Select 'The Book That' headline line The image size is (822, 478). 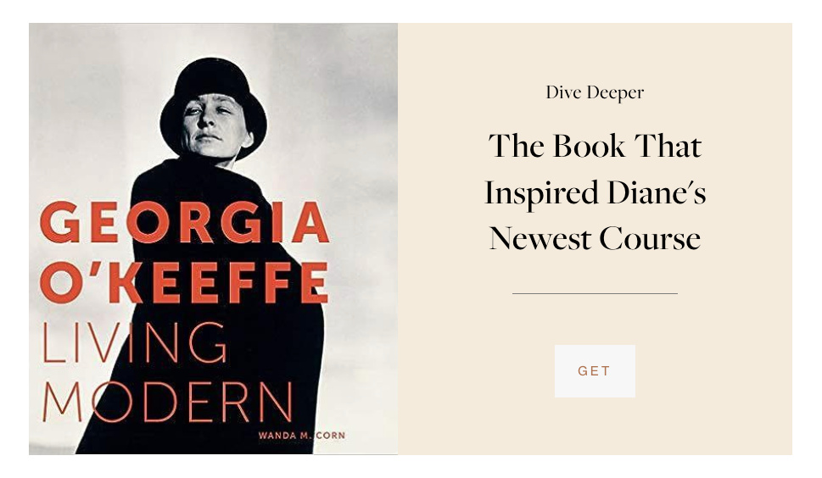pyautogui.click(x=595, y=146)
